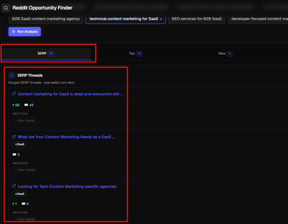Switch to the SERP tab
The width and height of the screenshot is (288, 224).
pyautogui.click(x=46, y=53)
